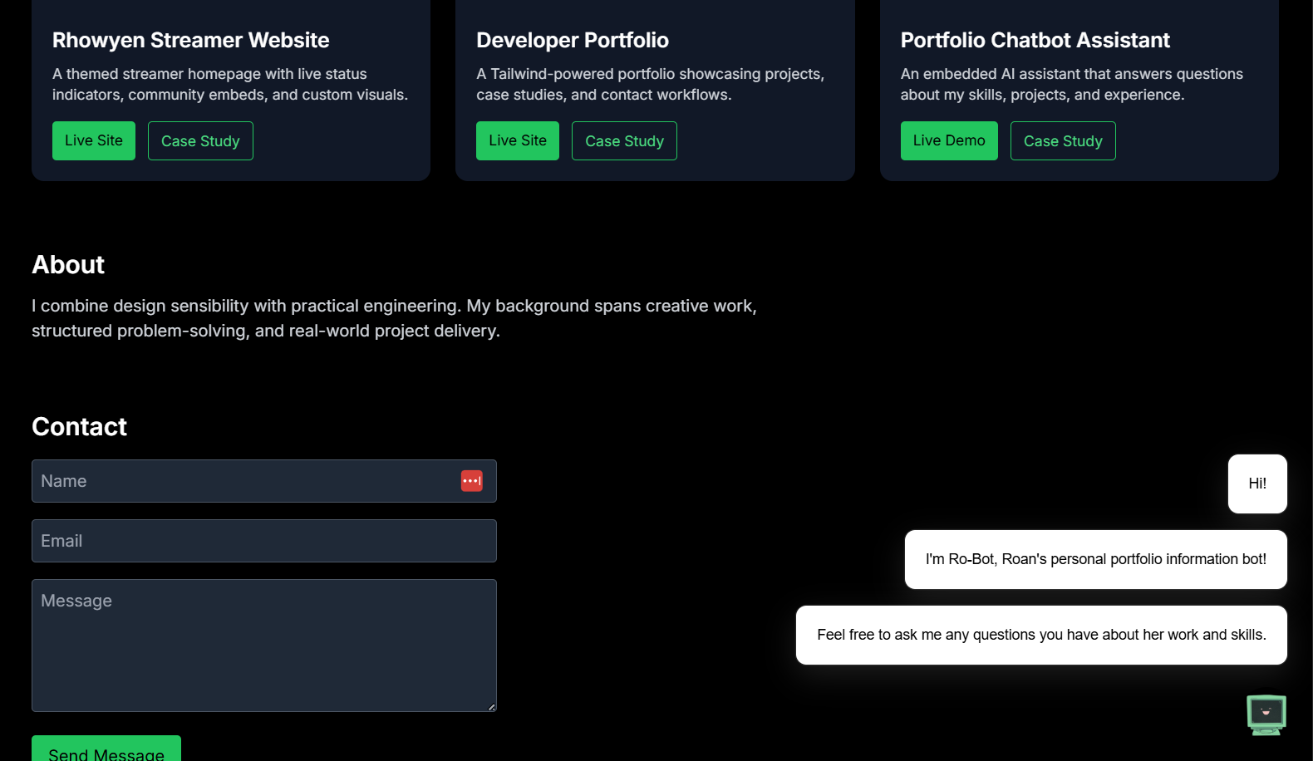Image resolution: width=1313 pixels, height=761 pixels.
Task: Open the Portfolio Chatbot Case Study
Action: pos(1063,140)
